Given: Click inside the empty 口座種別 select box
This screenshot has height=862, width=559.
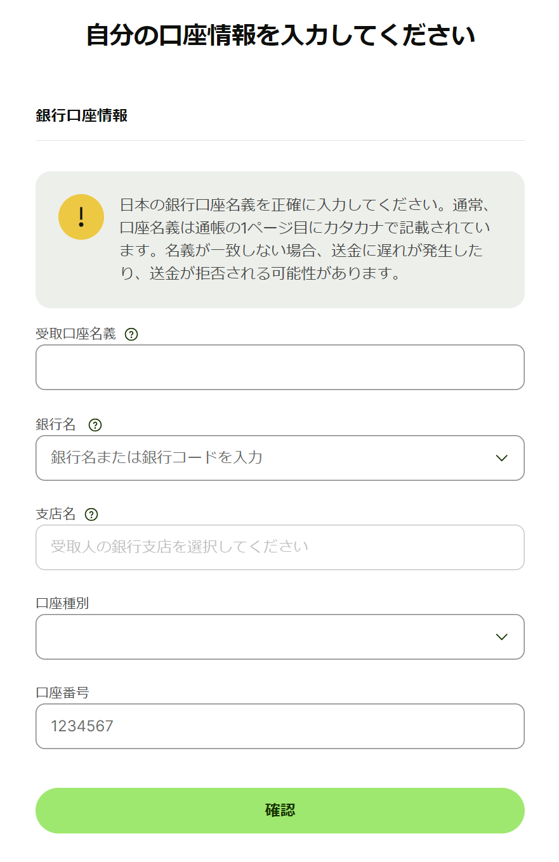Looking at the screenshot, I should pos(280,637).
